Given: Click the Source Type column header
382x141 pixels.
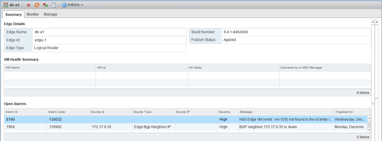Looking at the screenshot, I should [x=153, y=112].
